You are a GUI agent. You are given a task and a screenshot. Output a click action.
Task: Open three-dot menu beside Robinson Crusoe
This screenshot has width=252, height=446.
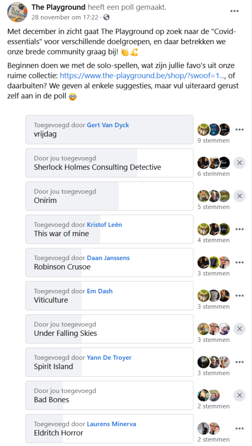[x=239, y=263]
